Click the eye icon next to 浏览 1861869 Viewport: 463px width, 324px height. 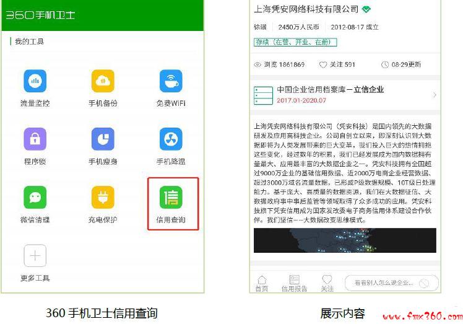tap(257, 64)
